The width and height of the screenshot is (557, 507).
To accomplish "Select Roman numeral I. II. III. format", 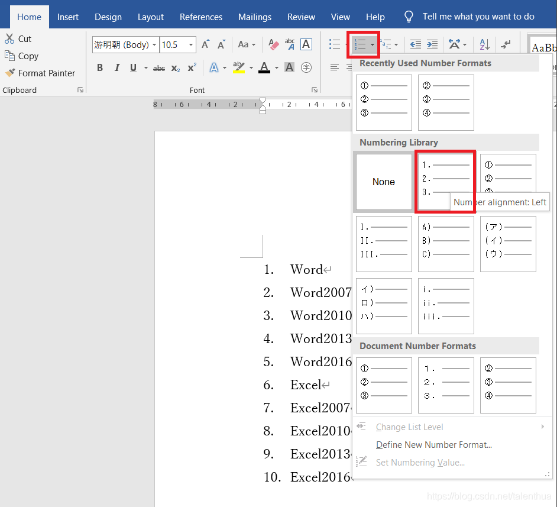I will 384,244.
